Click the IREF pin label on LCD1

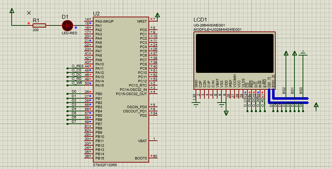point(230,84)
